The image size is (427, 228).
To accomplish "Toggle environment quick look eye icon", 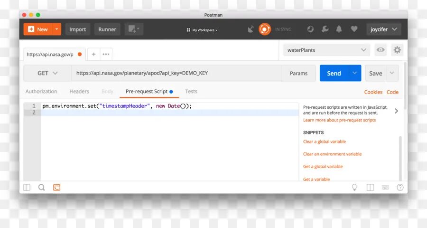I will coord(381,50).
